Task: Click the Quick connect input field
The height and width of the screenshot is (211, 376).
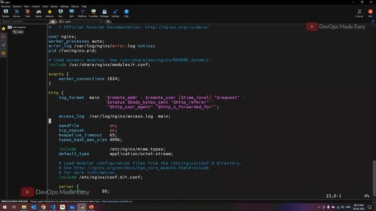Action: click(23, 22)
